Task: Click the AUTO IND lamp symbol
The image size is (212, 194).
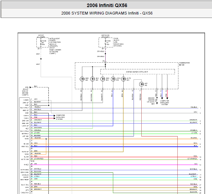Action: pos(123,79)
